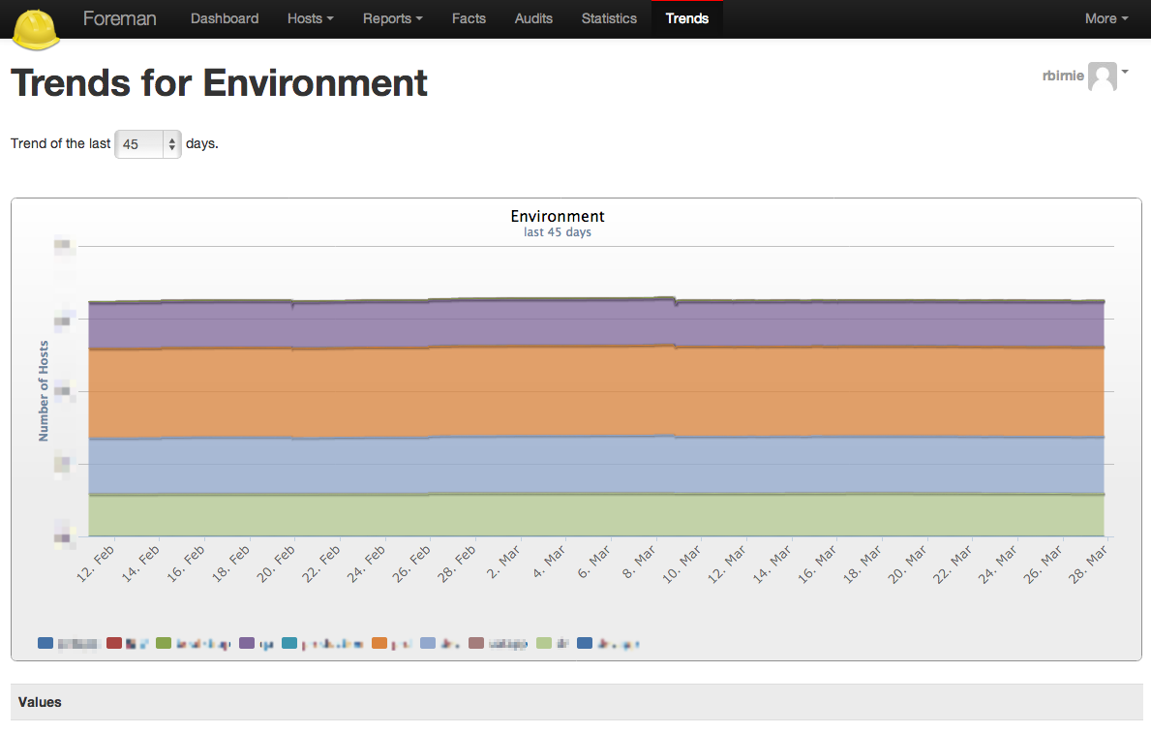The height and width of the screenshot is (733, 1151).
Task: Expand the More menu
Action: click(x=1106, y=18)
